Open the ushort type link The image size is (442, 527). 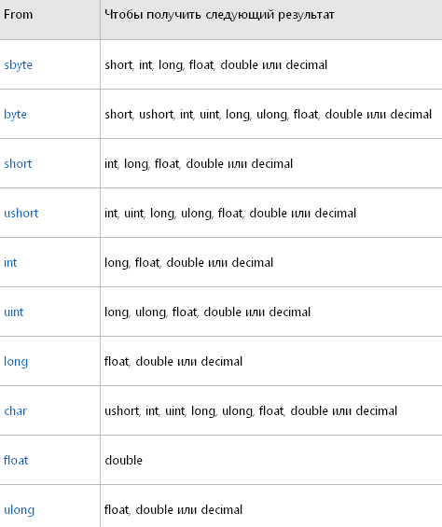coord(21,213)
